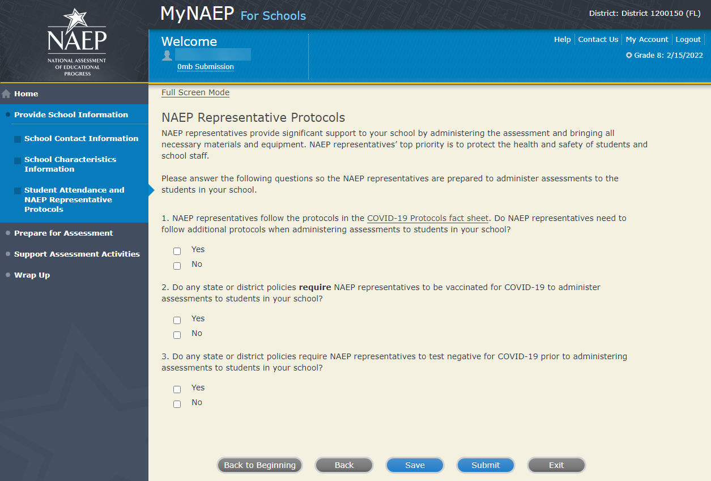711x481 pixels.
Task: Check Yes for question 1 additional protocols
Action: click(x=177, y=251)
